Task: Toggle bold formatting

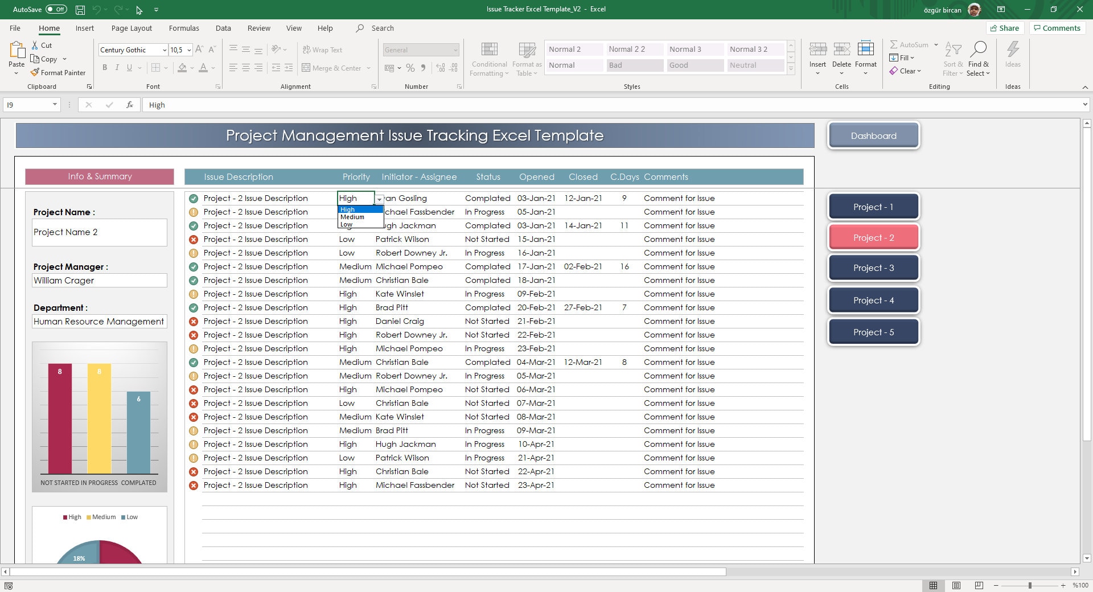Action: [x=105, y=67]
